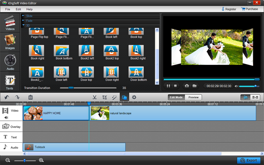Switch to storyboard view mode
The width and height of the screenshot is (264, 165).
point(255,97)
